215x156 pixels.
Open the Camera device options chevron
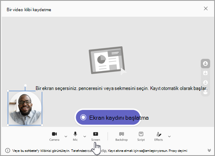[66, 137]
